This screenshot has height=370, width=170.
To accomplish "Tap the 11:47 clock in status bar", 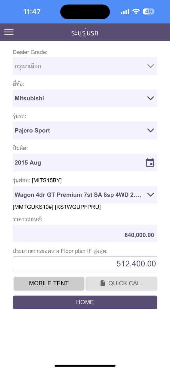I will pyautogui.click(x=32, y=12).
